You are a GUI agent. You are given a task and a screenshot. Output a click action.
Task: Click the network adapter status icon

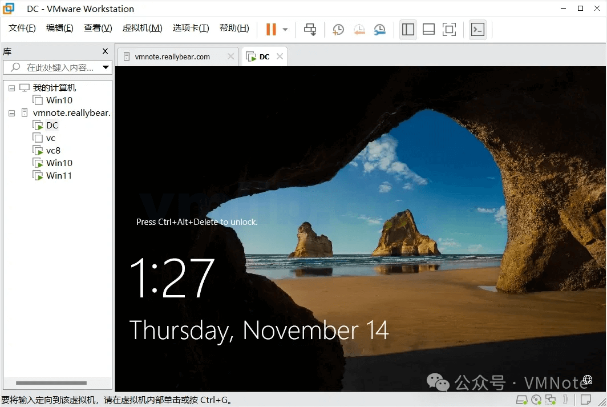tap(551, 400)
